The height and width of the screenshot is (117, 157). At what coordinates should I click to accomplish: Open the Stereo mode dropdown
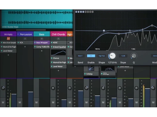(x=154, y=56)
